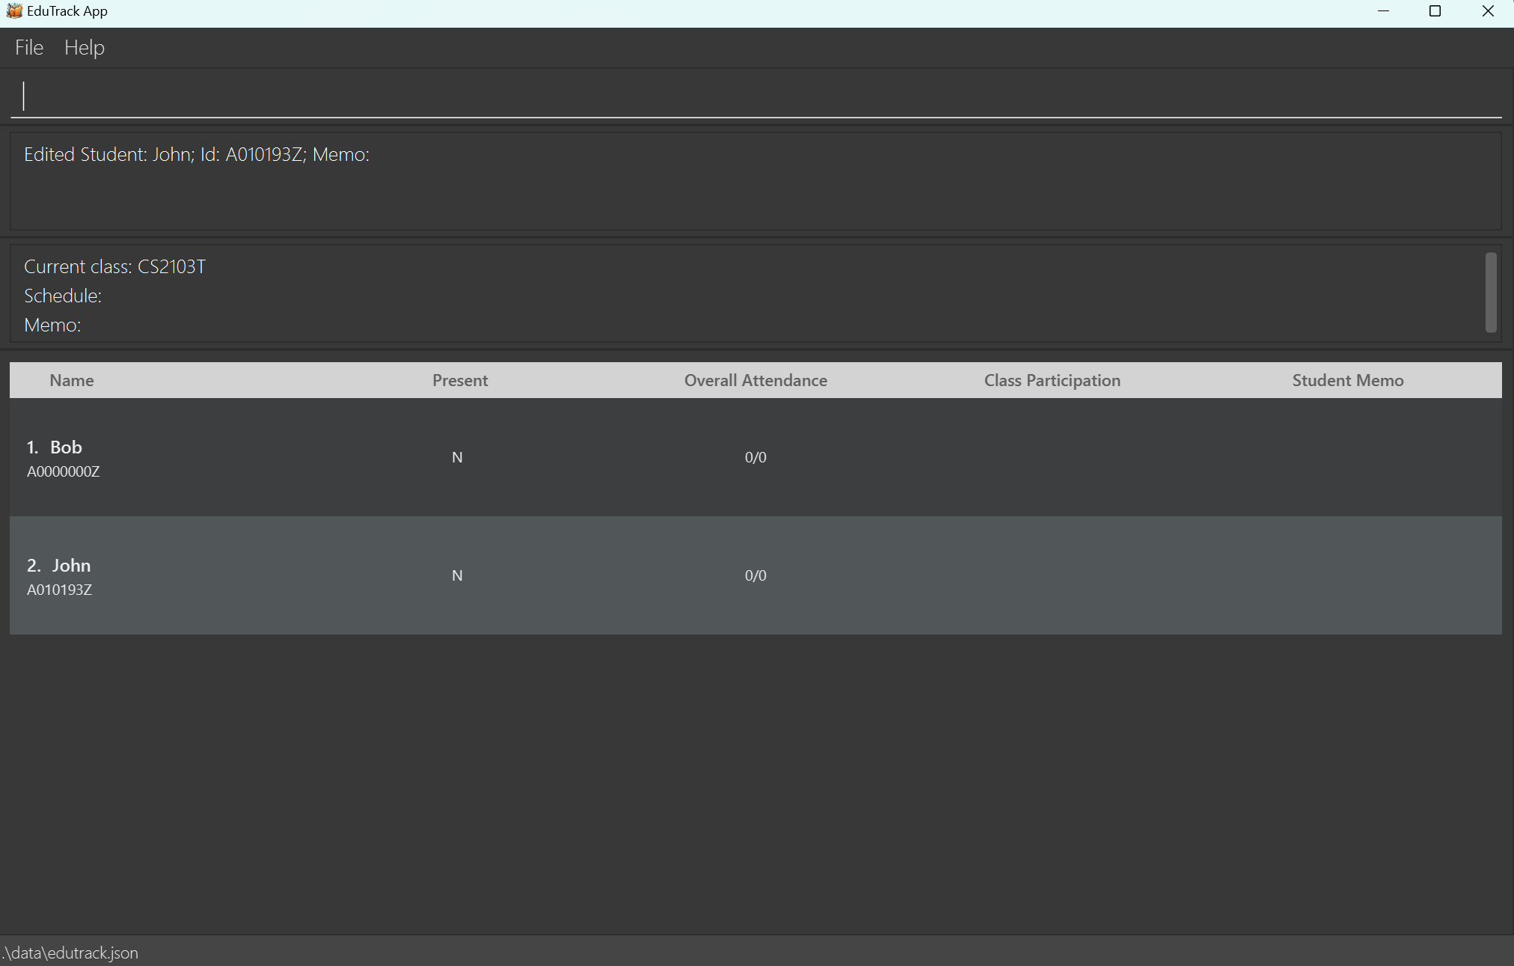Image resolution: width=1514 pixels, height=966 pixels.
Task: Click John's student ID A010193Z
Action: click(60, 590)
